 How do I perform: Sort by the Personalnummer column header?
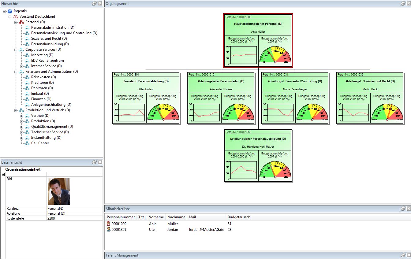[121, 217]
